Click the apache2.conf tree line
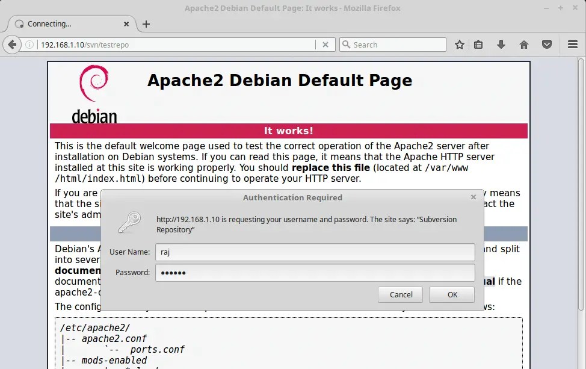Viewport: 586px width, 369px height. [x=114, y=339]
